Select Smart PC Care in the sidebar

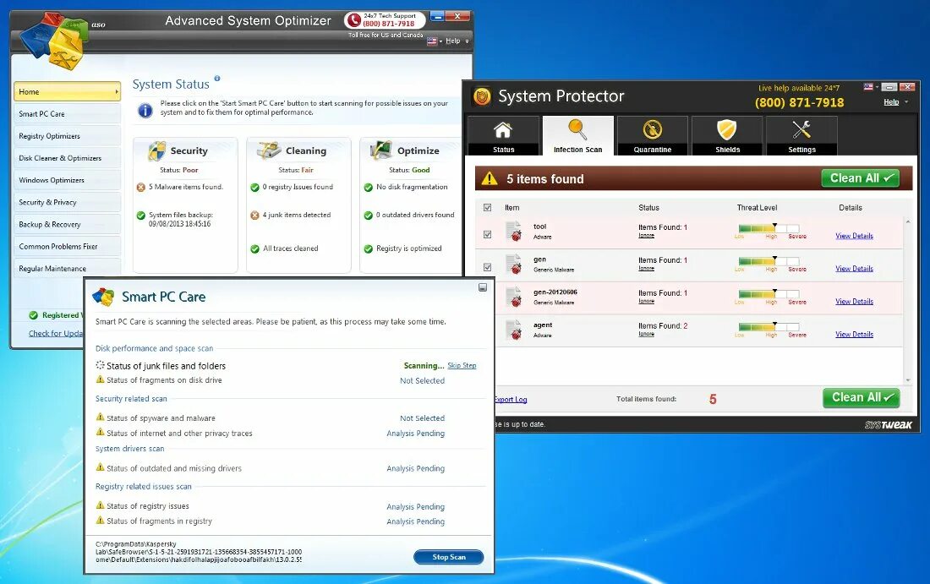(x=67, y=114)
